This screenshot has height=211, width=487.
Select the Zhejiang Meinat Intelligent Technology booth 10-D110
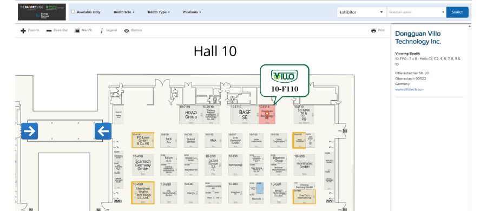[x=210, y=115]
